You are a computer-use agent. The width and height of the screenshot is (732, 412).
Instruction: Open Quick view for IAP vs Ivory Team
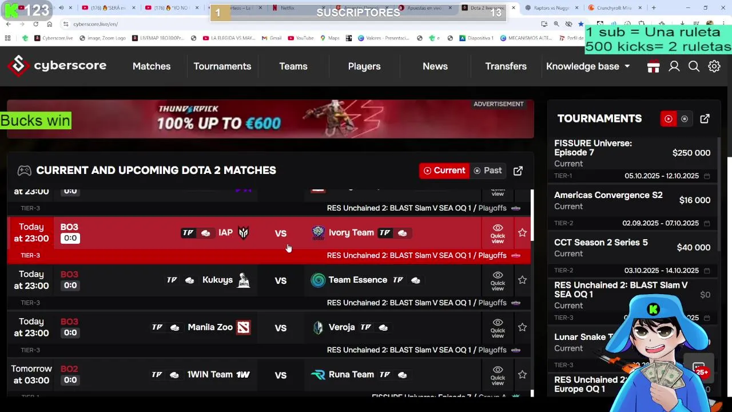click(x=498, y=233)
